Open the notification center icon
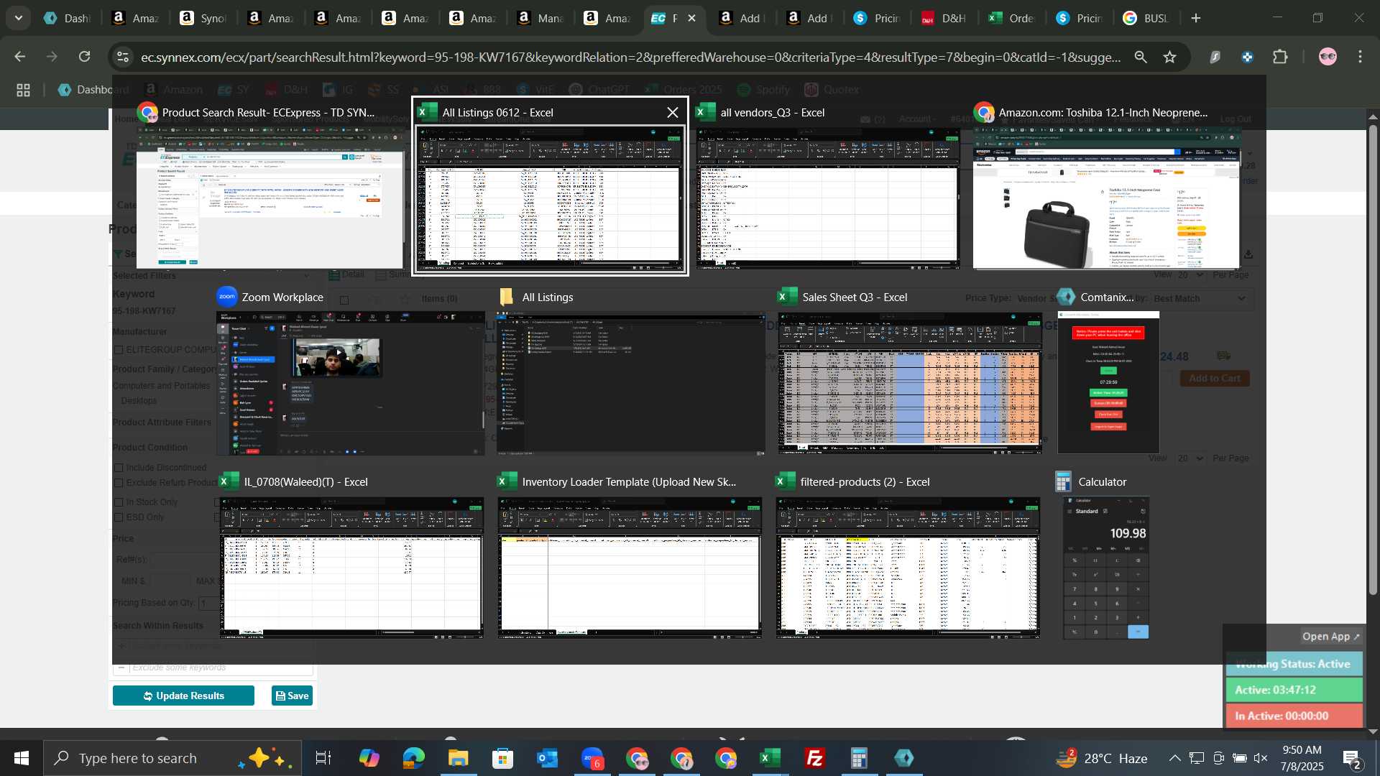The image size is (1380, 776). [x=1352, y=759]
